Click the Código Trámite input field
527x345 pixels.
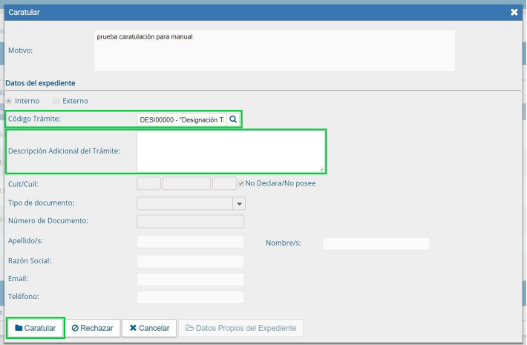point(182,119)
